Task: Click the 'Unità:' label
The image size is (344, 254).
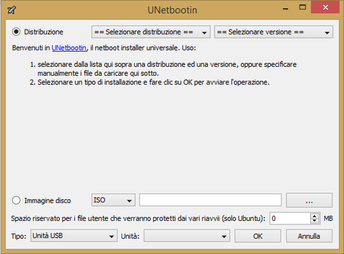Action: 130,236
